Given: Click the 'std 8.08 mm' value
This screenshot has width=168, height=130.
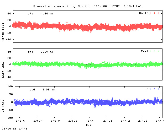Looking at the screenshot, I should (42, 90).
